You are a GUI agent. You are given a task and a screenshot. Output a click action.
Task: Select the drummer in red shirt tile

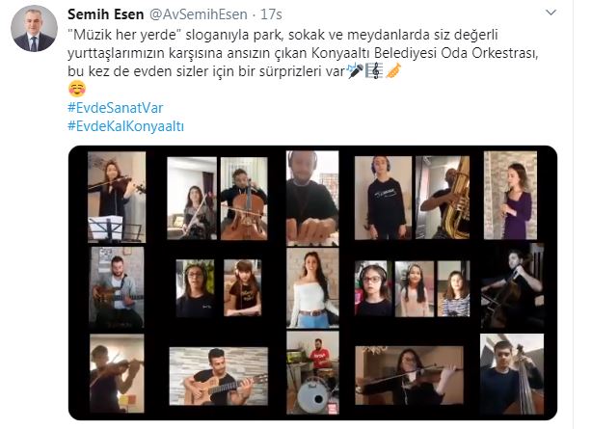click(x=312, y=372)
